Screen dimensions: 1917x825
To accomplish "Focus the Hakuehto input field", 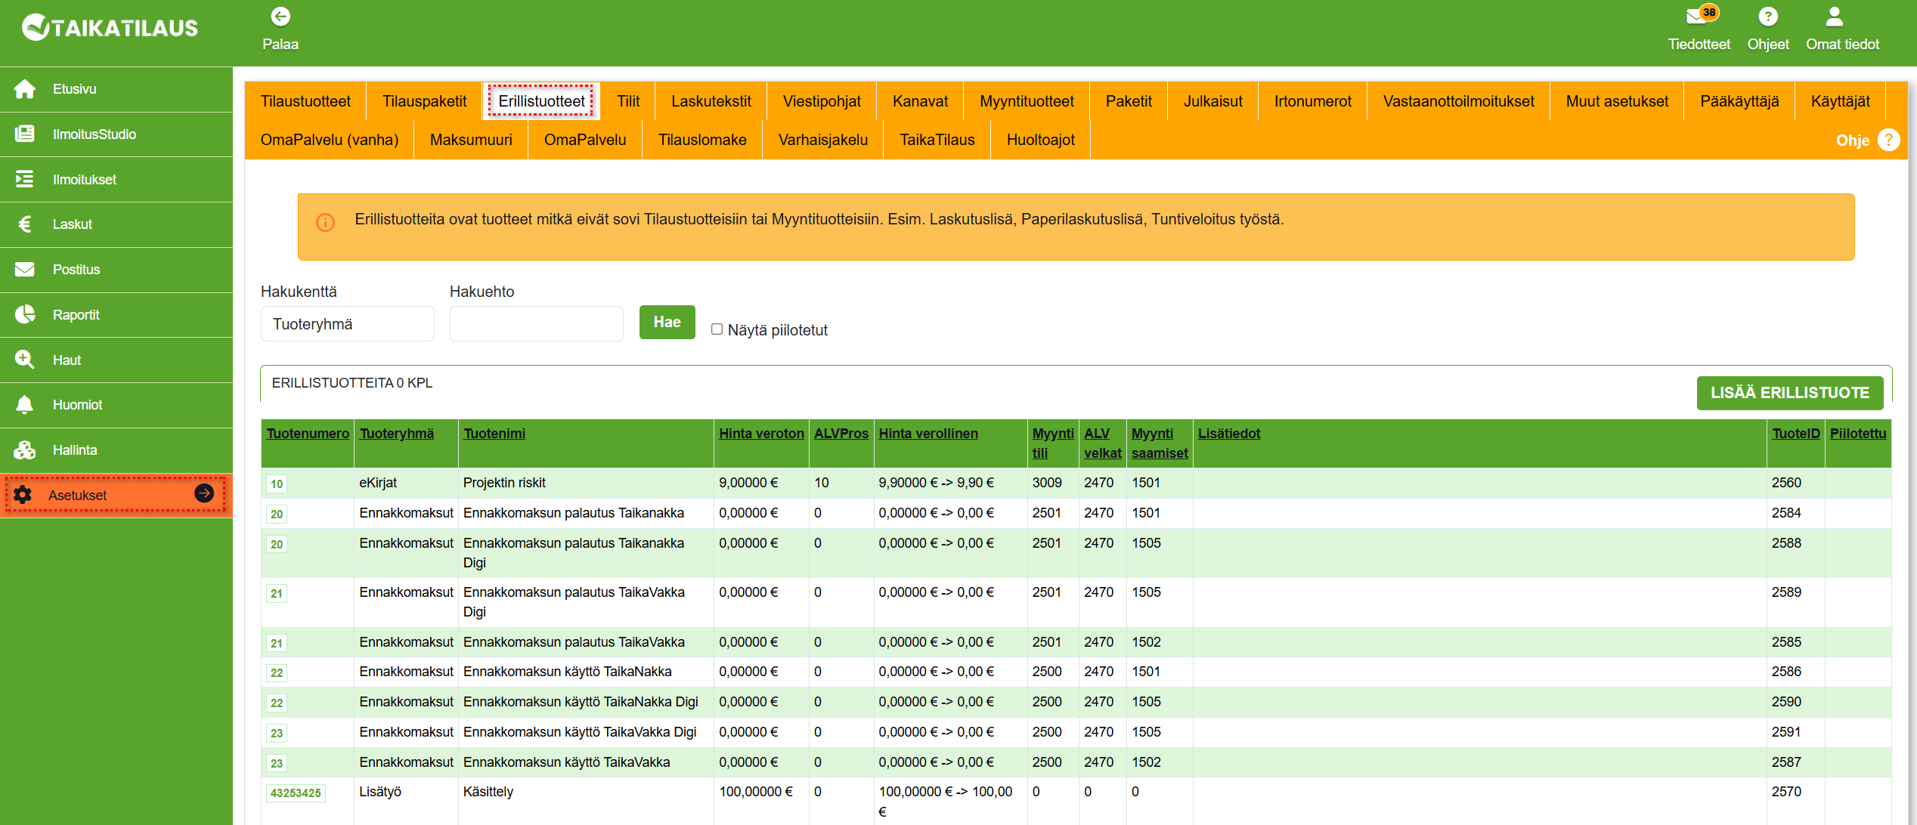I will (x=536, y=324).
